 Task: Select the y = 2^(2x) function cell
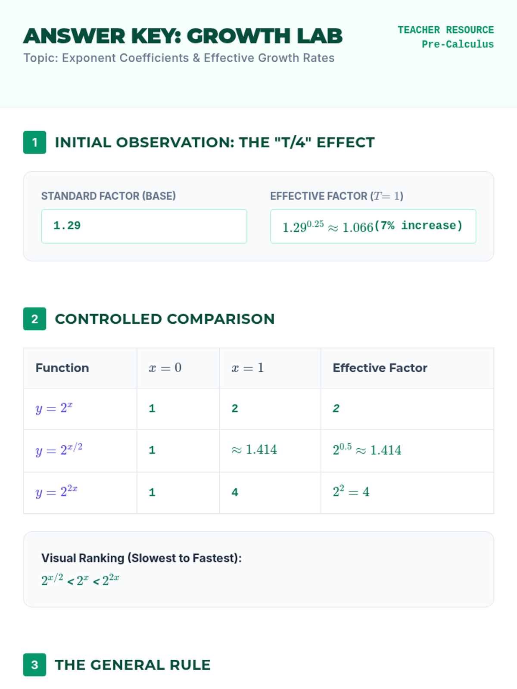[56, 492]
